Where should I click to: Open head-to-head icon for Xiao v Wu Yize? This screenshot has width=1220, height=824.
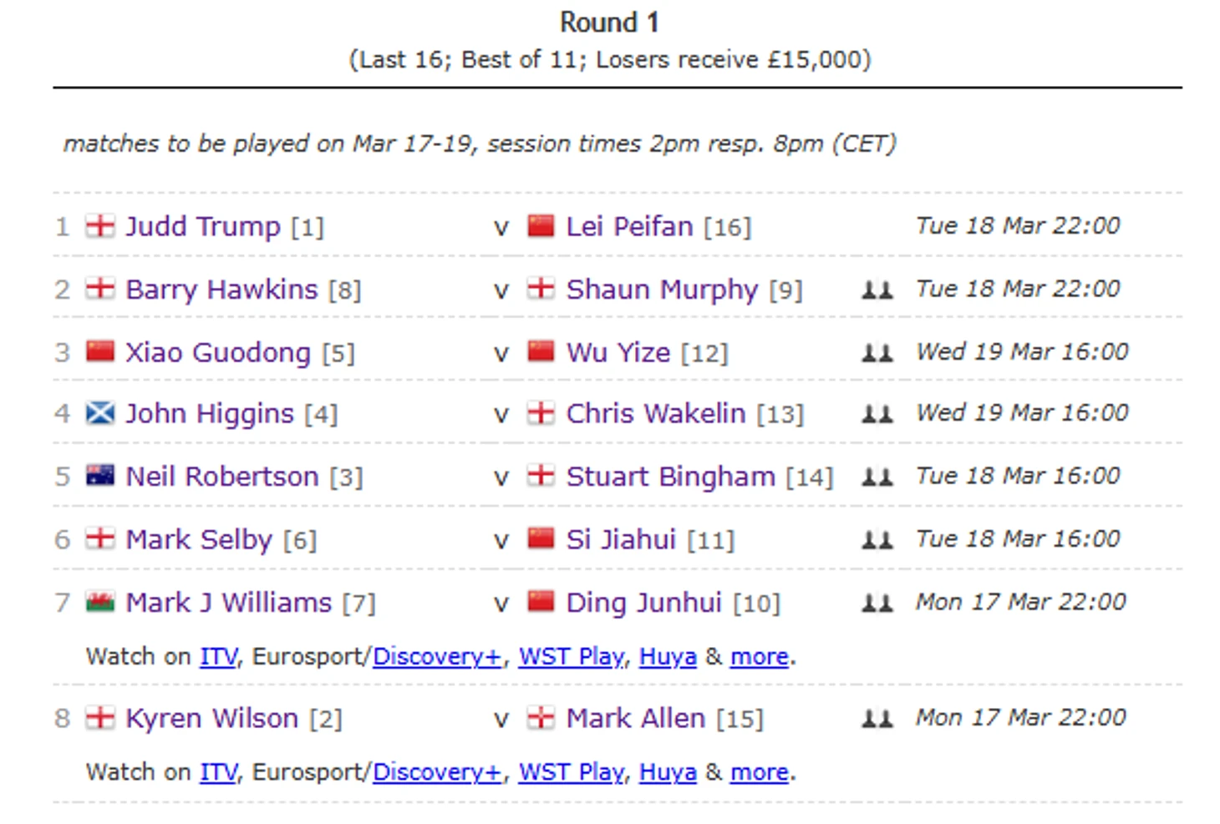[877, 352]
